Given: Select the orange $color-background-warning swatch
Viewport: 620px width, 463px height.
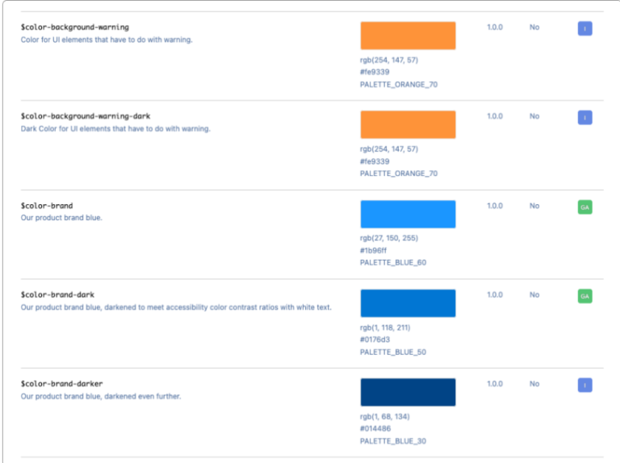Looking at the screenshot, I should (x=408, y=35).
